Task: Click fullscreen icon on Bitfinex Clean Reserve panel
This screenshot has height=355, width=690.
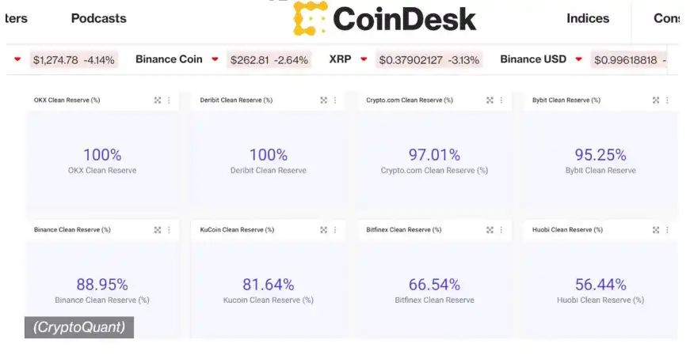Action: coord(490,230)
